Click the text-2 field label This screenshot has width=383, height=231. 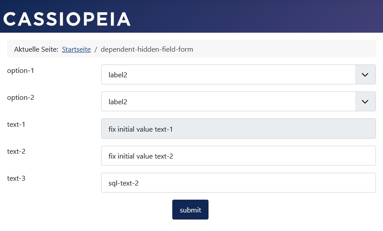[x=16, y=151]
